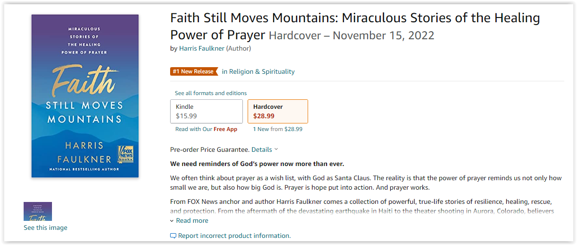Open Religion & Spirituality category link
This screenshot has height=245, width=577.
coord(262,71)
